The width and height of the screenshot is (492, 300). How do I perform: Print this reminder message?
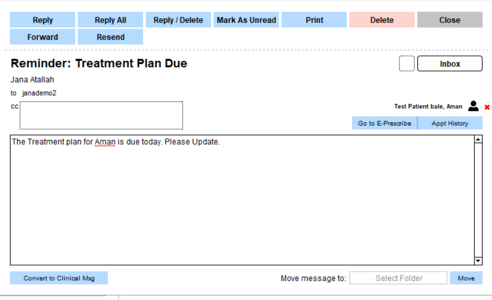pos(314,20)
